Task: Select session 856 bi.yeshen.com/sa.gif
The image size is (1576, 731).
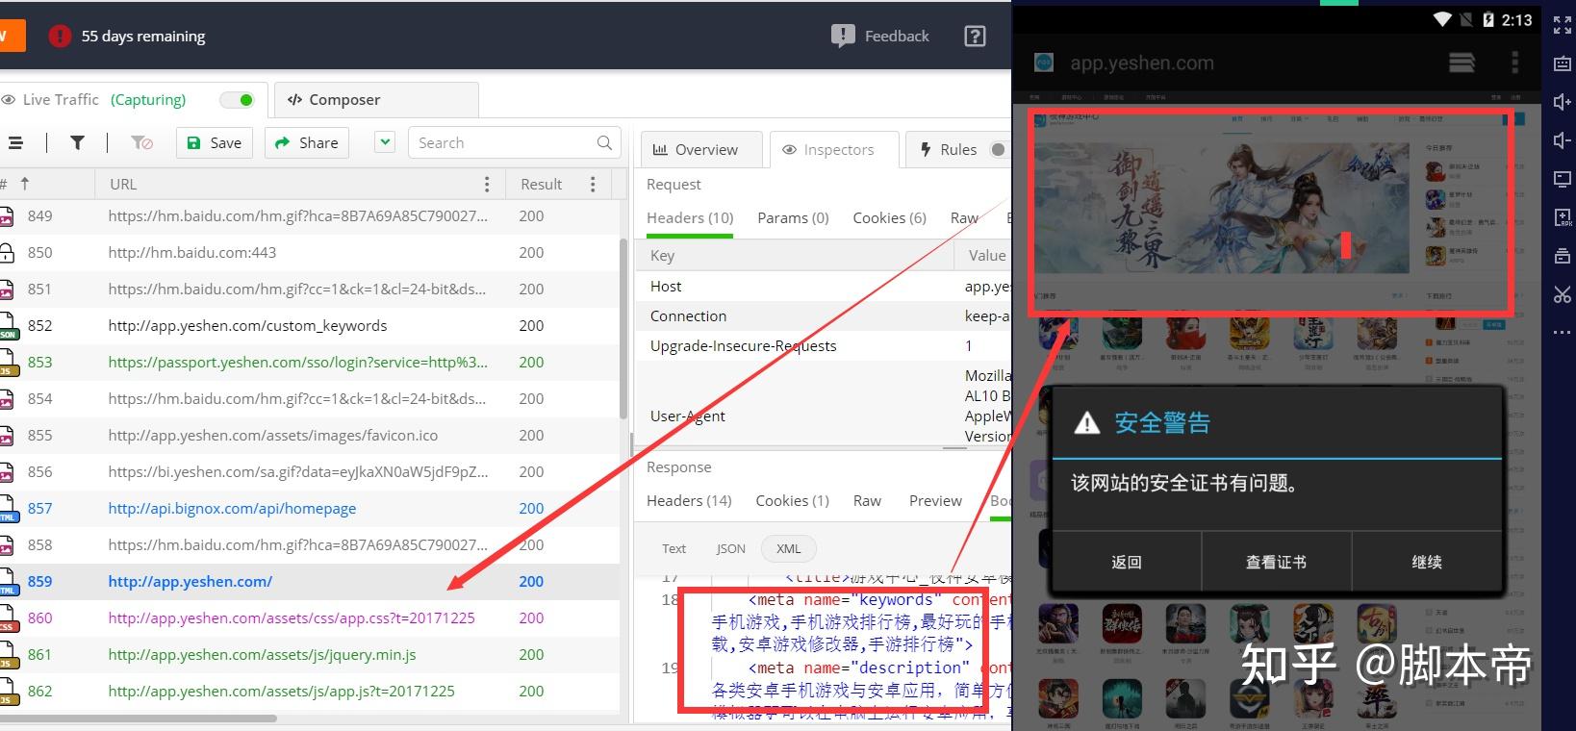Action: [310, 472]
